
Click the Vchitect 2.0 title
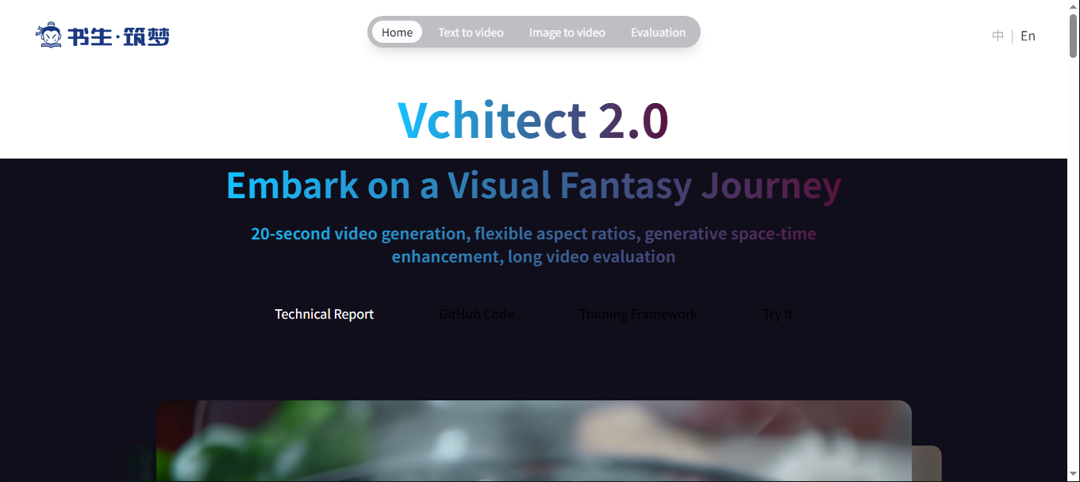pos(533,120)
